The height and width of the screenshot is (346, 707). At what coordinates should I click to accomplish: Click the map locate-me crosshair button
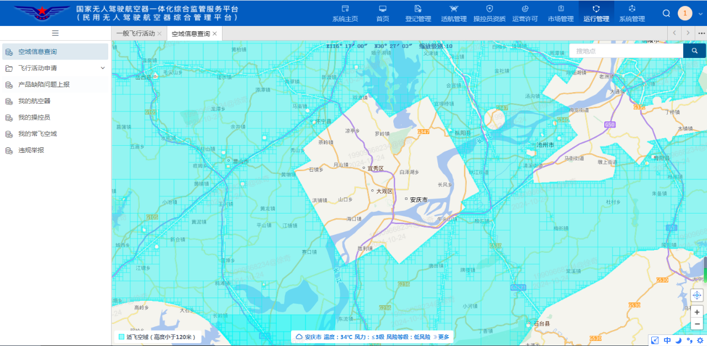(x=697, y=295)
